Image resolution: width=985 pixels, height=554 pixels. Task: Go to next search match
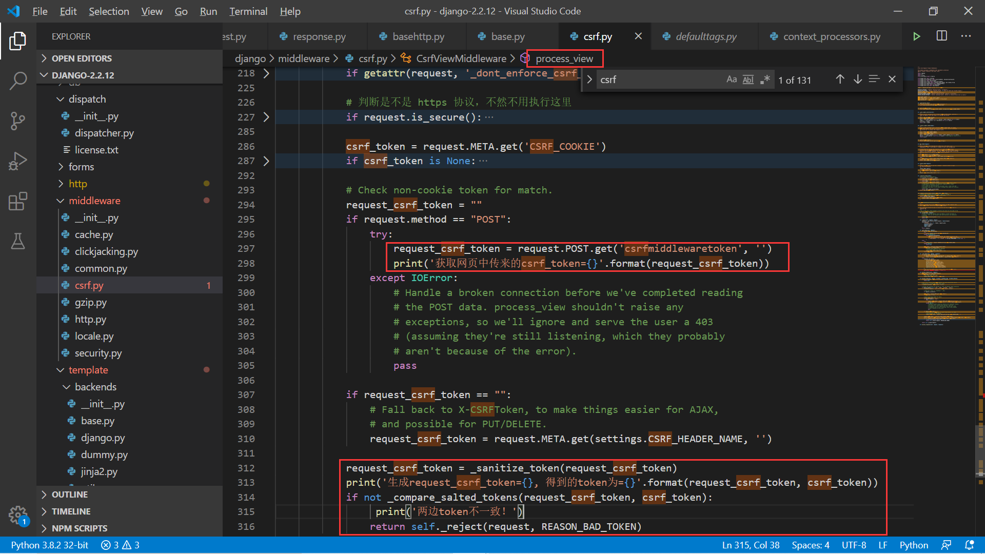tap(857, 80)
